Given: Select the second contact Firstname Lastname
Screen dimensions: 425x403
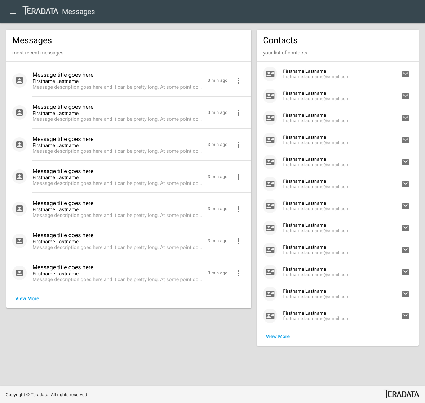Looking at the screenshot, I should tap(305, 93).
